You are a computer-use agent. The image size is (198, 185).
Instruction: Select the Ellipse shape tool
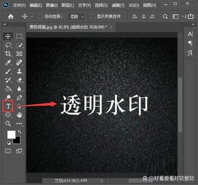[8, 115]
